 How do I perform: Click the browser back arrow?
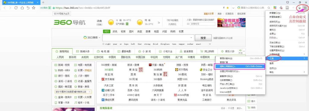(5, 8)
